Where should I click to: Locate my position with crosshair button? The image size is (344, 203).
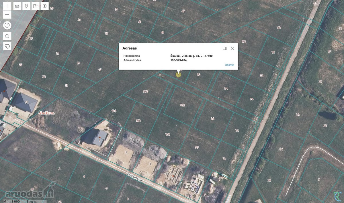pos(7,36)
